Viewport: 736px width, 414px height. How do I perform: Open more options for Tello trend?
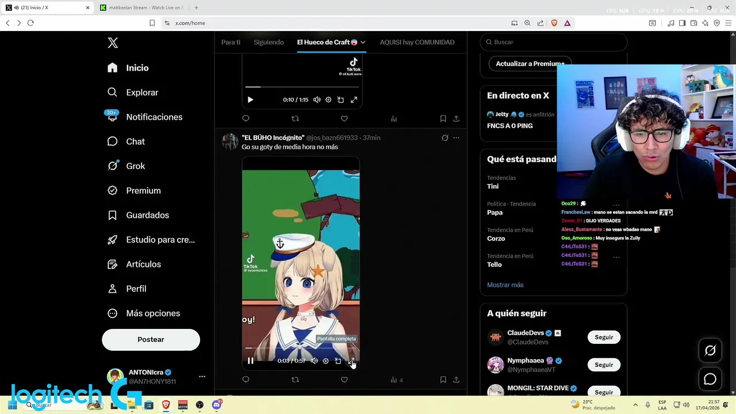click(616, 256)
